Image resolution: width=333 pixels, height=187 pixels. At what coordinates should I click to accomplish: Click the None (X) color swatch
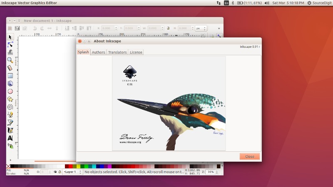[8, 166]
